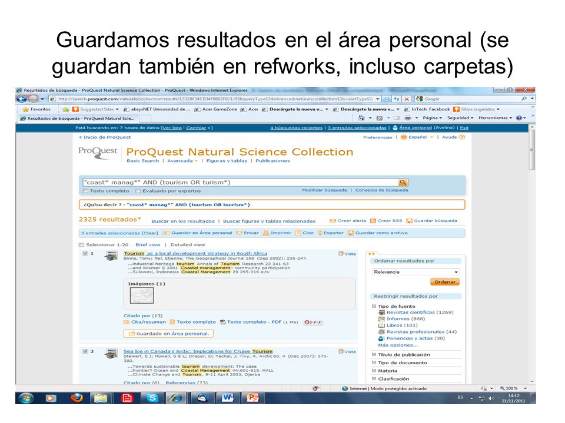Uncheck result 1 checkbox
The image size is (565, 423).
tap(85, 254)
